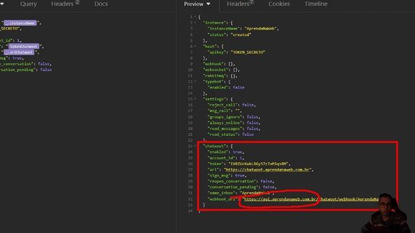Click the tokenChatwoot template tag
This screenshot has height=233, width=415.
24,46
